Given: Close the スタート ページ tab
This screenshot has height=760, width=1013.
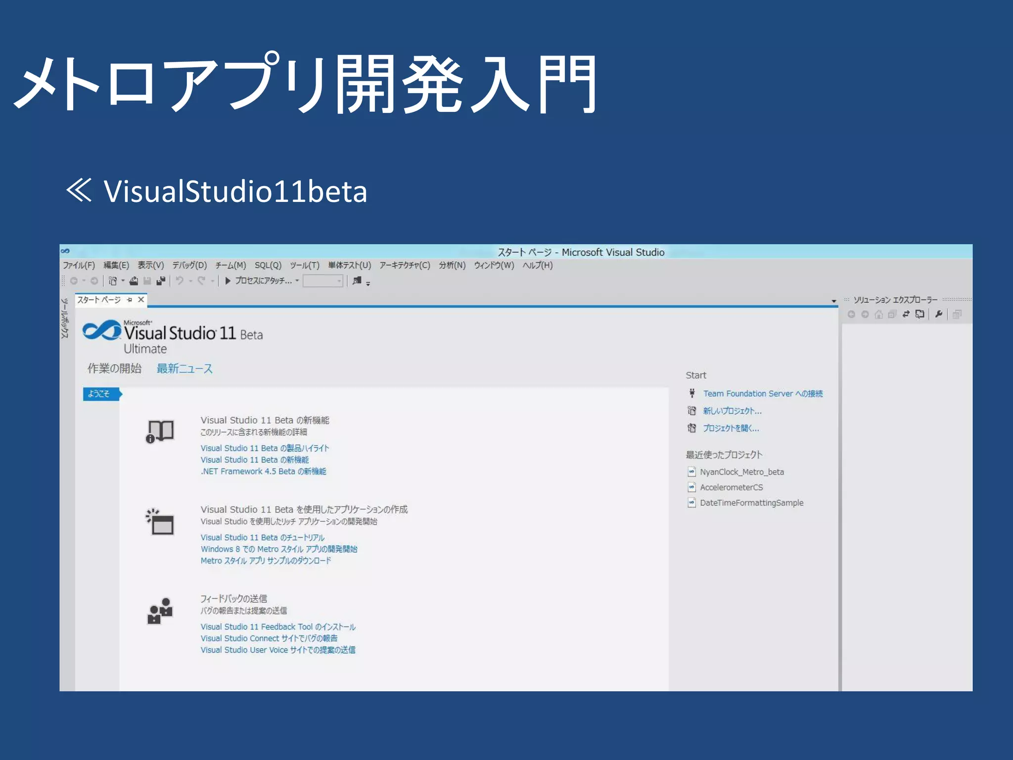Looking at the screenshot, I should click(141, 300).
